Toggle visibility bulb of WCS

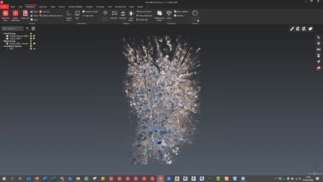tap(31, 49)
